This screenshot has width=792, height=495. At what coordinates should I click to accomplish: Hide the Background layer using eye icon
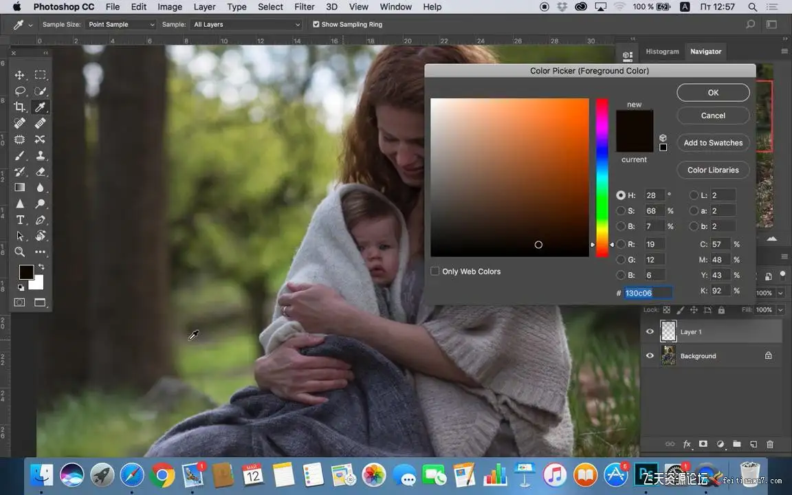tap(650, 356)
